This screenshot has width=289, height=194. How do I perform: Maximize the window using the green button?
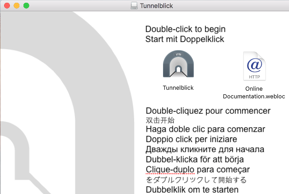click(26, 6)
